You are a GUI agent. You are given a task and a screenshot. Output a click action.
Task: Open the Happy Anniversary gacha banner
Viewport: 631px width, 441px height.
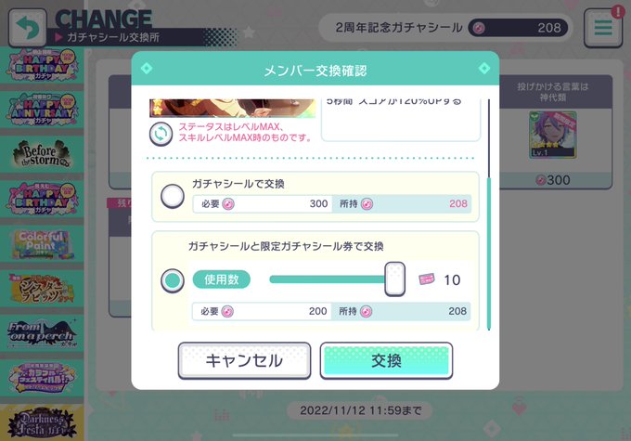click(x=42, y=110)
